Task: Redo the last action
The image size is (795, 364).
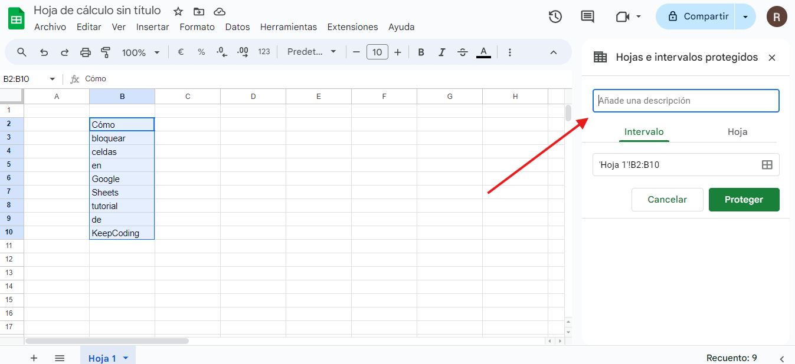Action: [x=64, y=52]
